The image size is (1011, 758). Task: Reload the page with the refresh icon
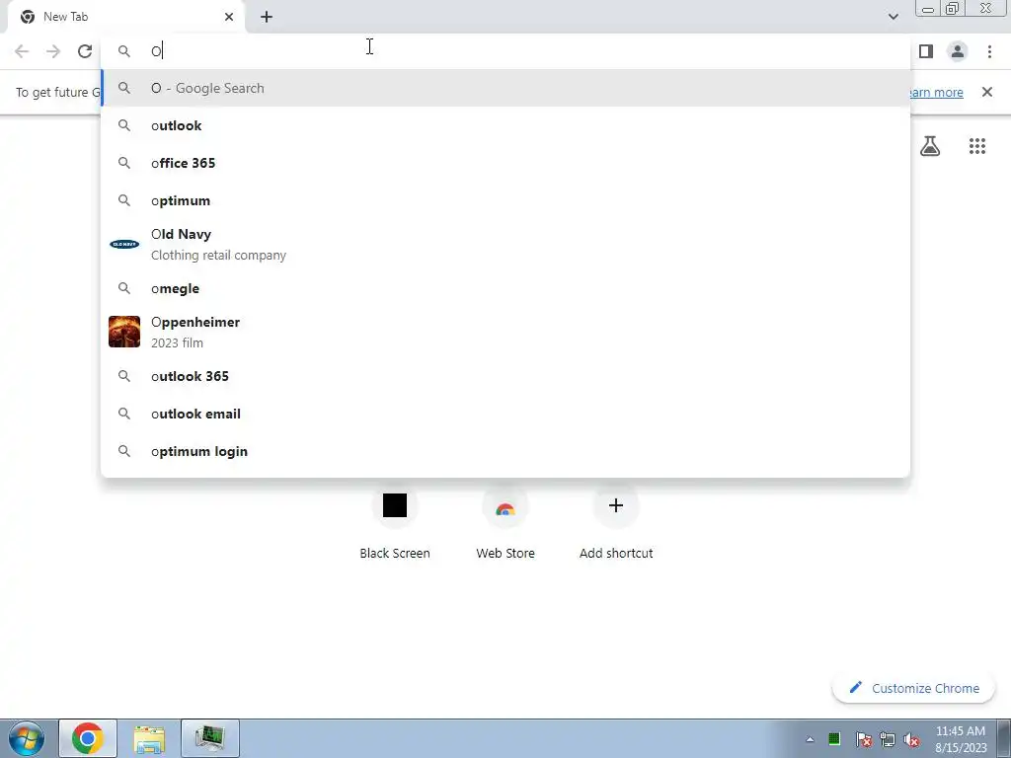point(85,51)
